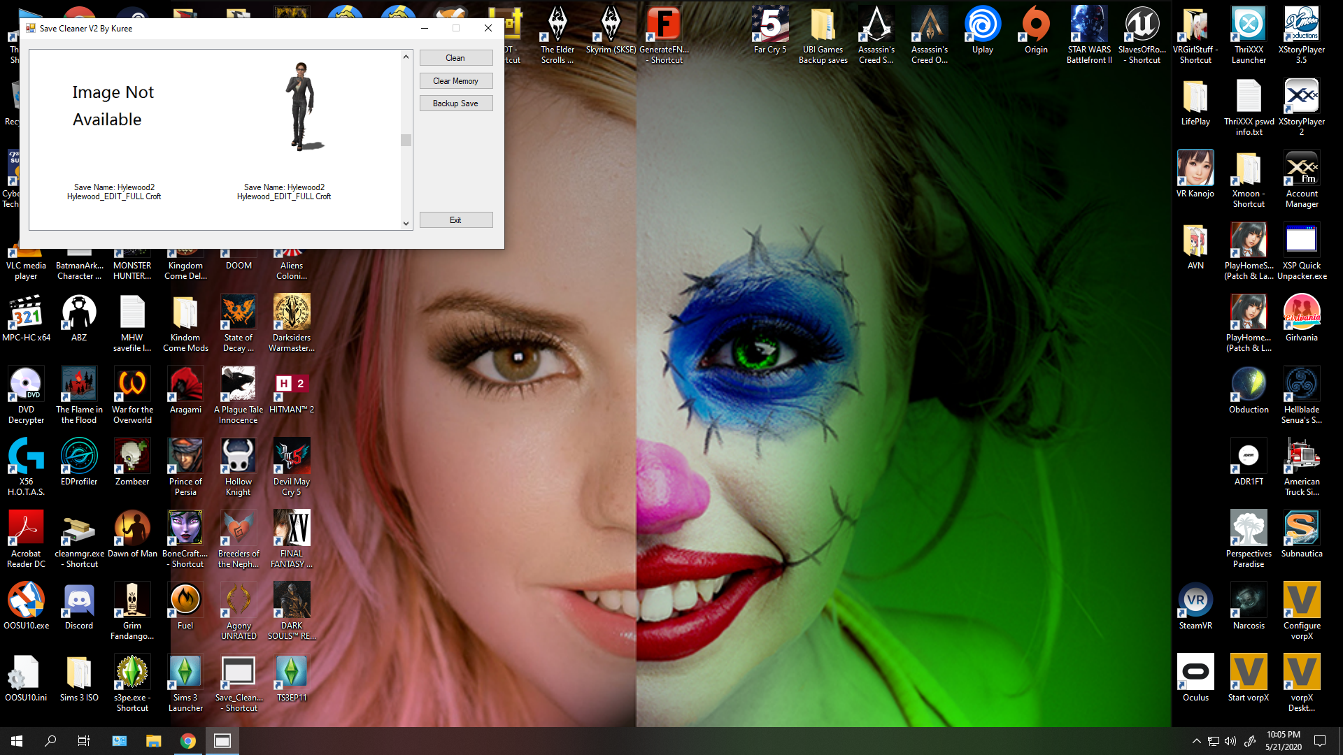Click the Clean button in Save Cleaner
The image size is (1343, 755).
click(x=456, y=58)
